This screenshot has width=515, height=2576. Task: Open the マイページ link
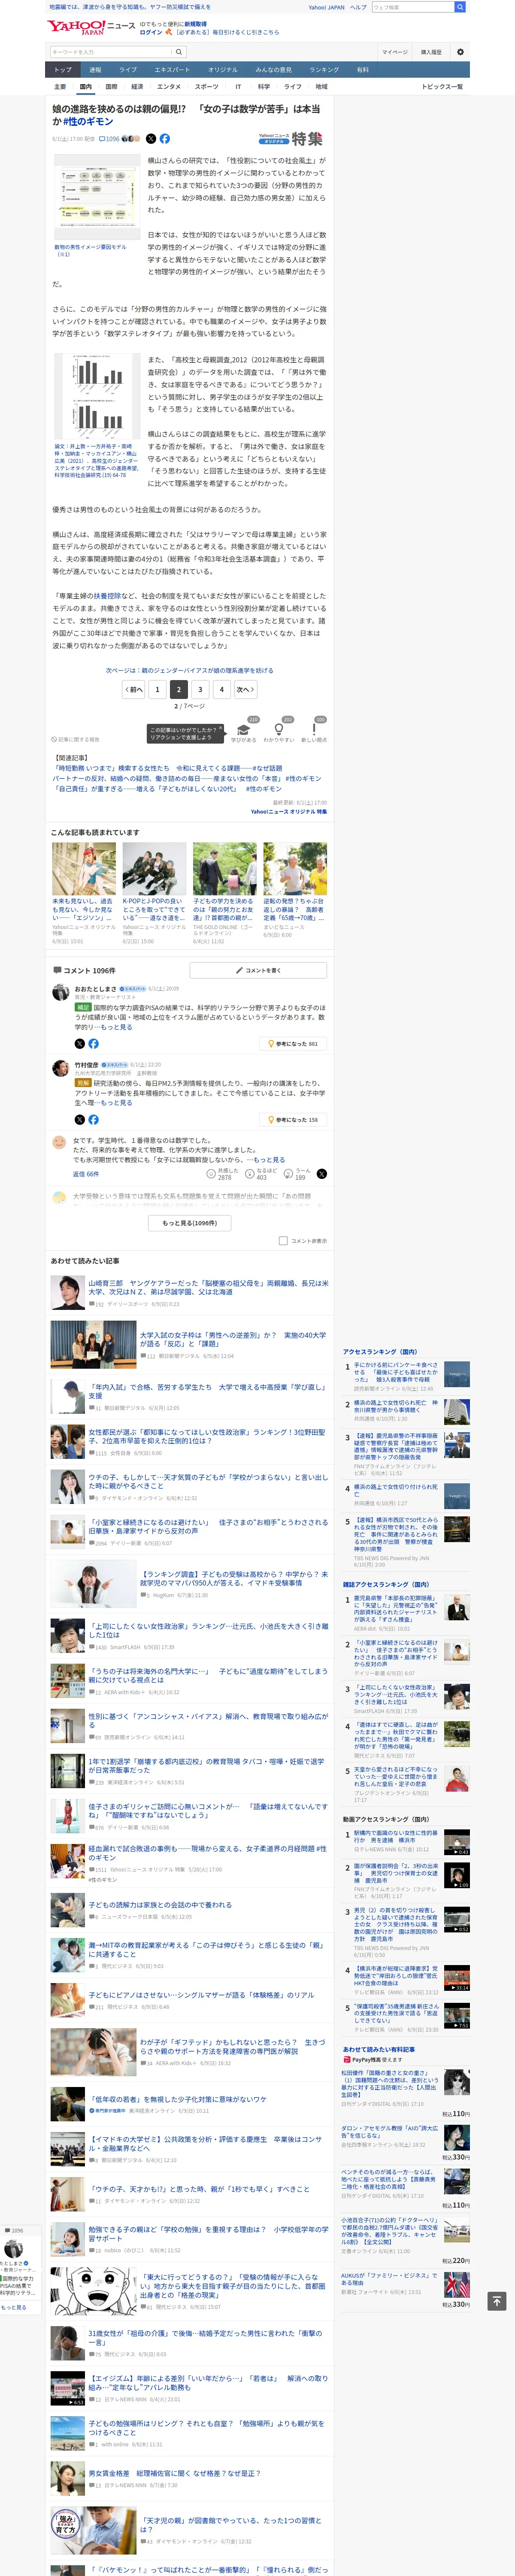[x=394, y=52]
